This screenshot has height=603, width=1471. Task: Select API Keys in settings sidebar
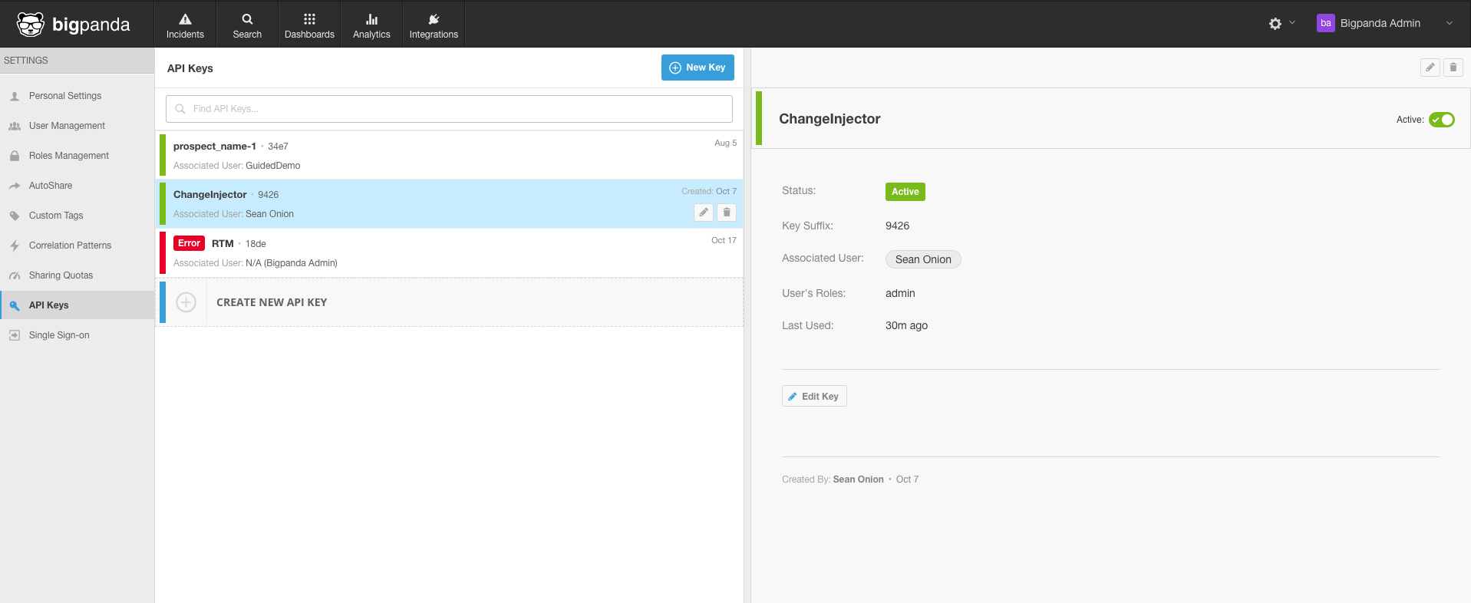coord(77,305)
